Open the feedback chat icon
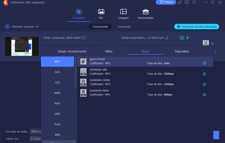225x143 pixels. point(187,2)
